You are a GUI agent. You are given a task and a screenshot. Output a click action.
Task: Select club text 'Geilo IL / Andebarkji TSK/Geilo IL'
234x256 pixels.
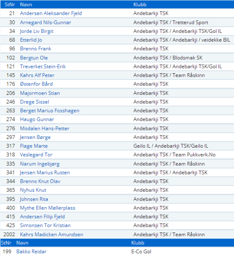click(171, 146)
